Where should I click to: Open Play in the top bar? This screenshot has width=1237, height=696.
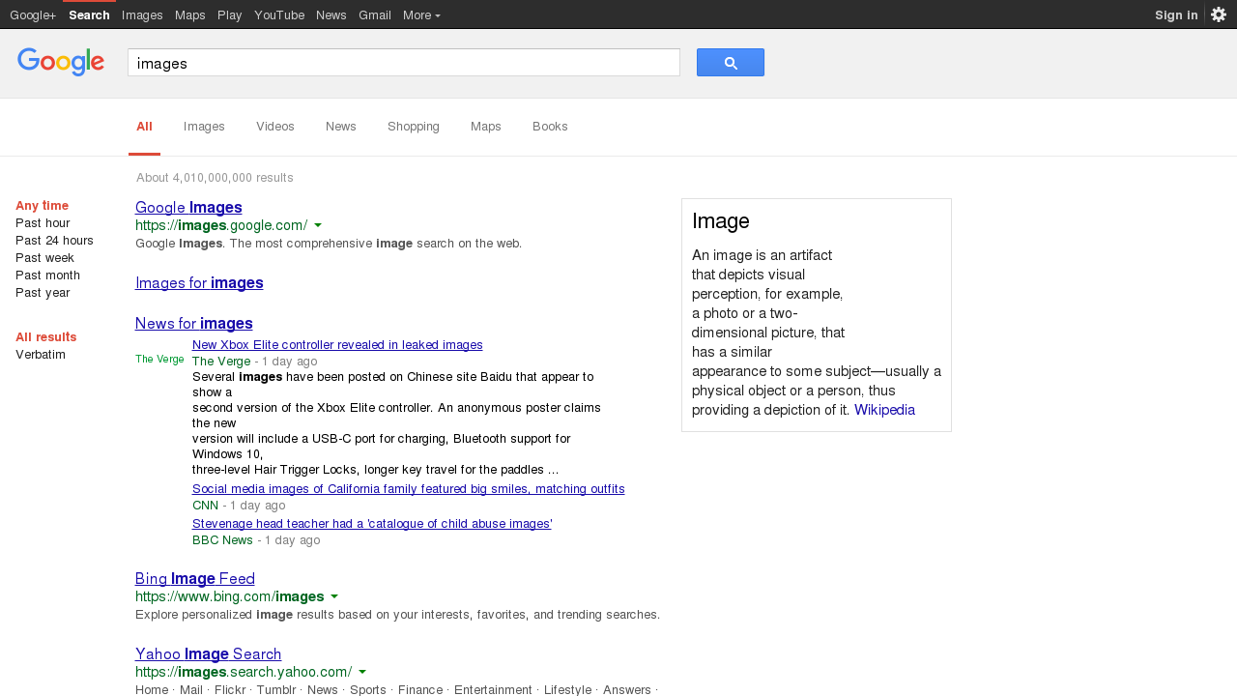click(x=230, y=14)
